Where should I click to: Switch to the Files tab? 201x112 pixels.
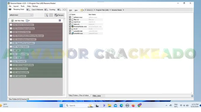pos(71,95)
